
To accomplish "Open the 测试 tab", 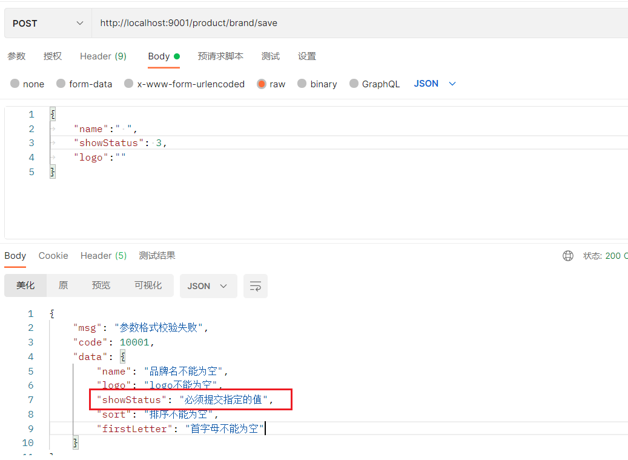I will click(270, 56).
